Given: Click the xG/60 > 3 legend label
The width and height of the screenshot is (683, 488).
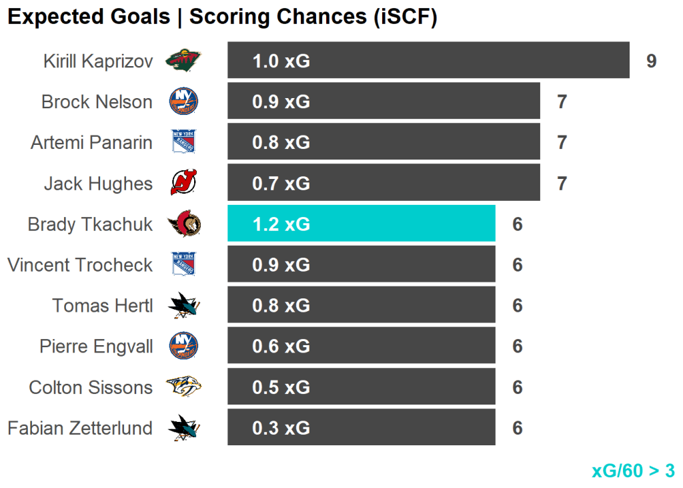Looking at the screenshot, I should (633, 471).
